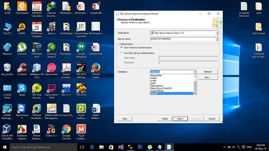Select the Not Correct folder
This screenshot has height=151, width=269.
pyautogui.click(x=258, y=29)
